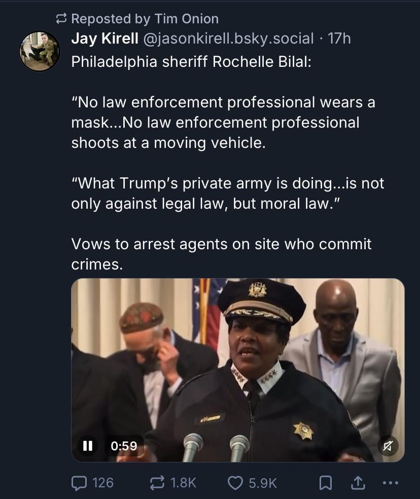Click the "No law enforcement professional" quote paragraph

[x=223, y=123]
